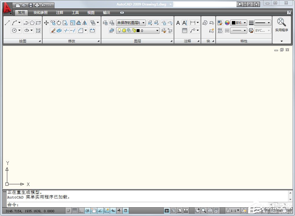
Task: Select the Erase tool in the Modify panel
Action: (x=53, y=31)
